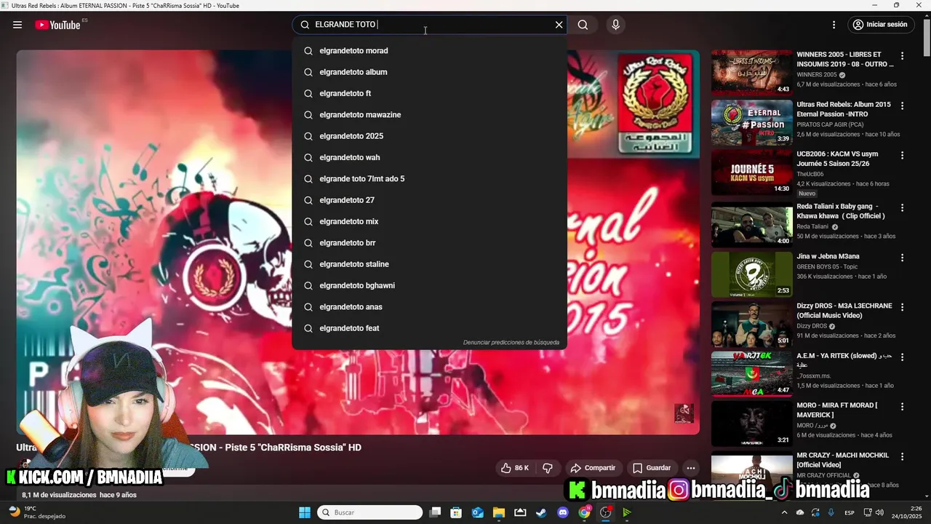Open options for WINNERS 2005 video
The height and width of the screenshot is (524, 931).
[x=903, y=56]
